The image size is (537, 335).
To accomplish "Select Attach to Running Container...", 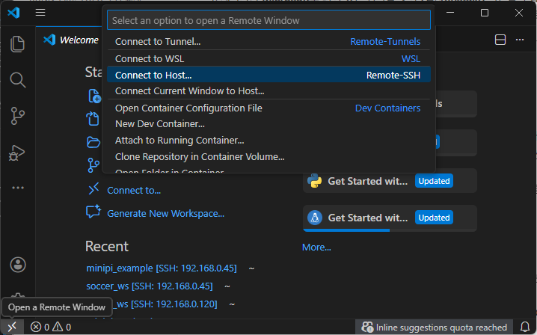I will [268, 141].
